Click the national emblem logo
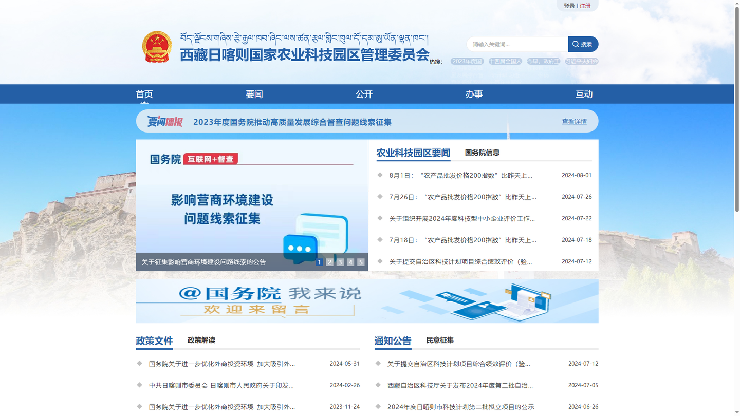The width and height of the screenshot is (740, 416). pyautogui.click(x=157, y=47)
